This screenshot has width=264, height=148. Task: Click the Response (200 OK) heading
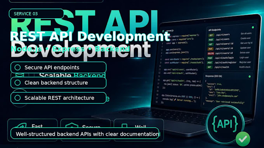coord(214,76)
